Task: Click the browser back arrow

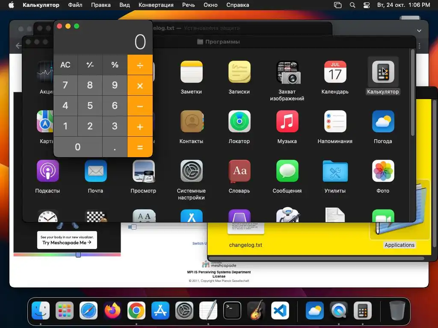Action: click(18, 45)
